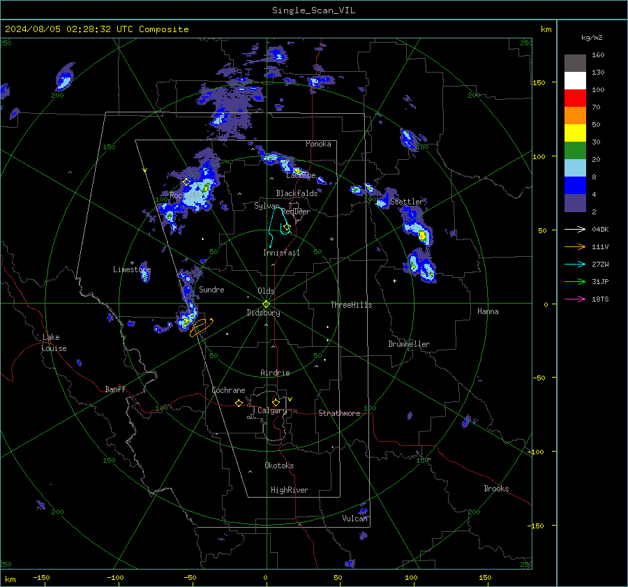This screenshot has height=587, width=628.
Task: Select the 111V legend label
Action: (600, 247)
